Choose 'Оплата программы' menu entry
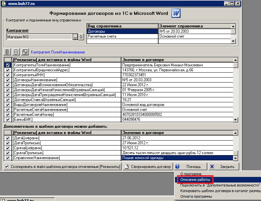 (196, 196)
